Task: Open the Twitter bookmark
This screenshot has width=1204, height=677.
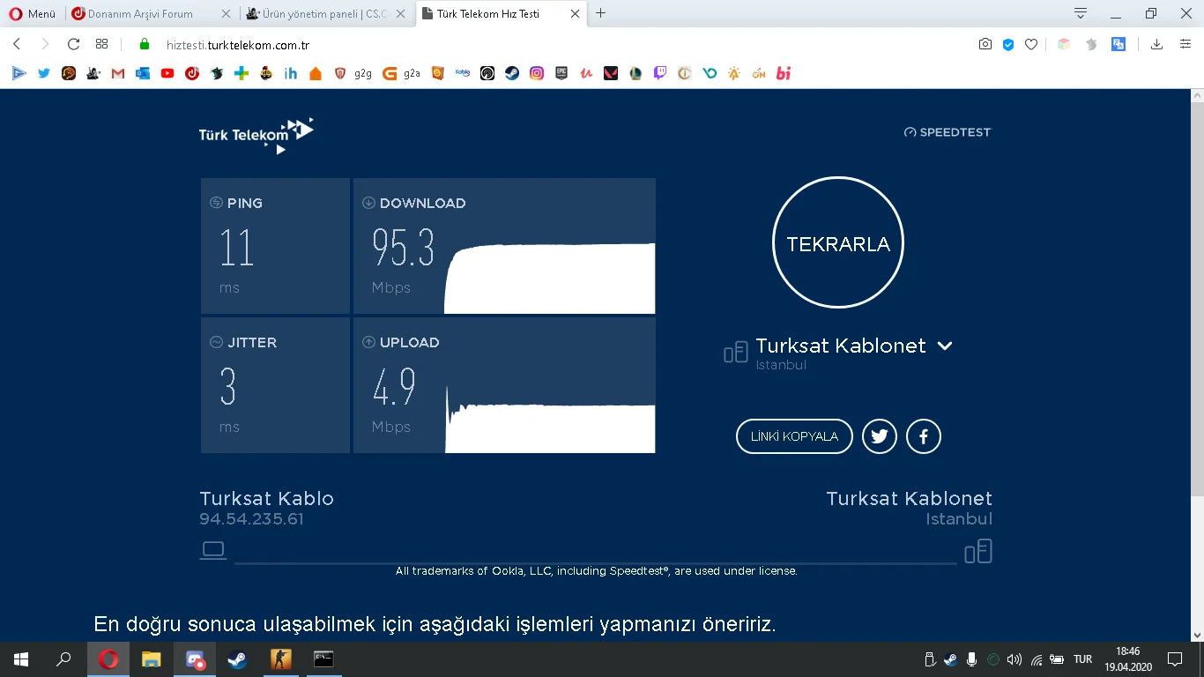Action: pyautogui.click(x=44, y=73)
